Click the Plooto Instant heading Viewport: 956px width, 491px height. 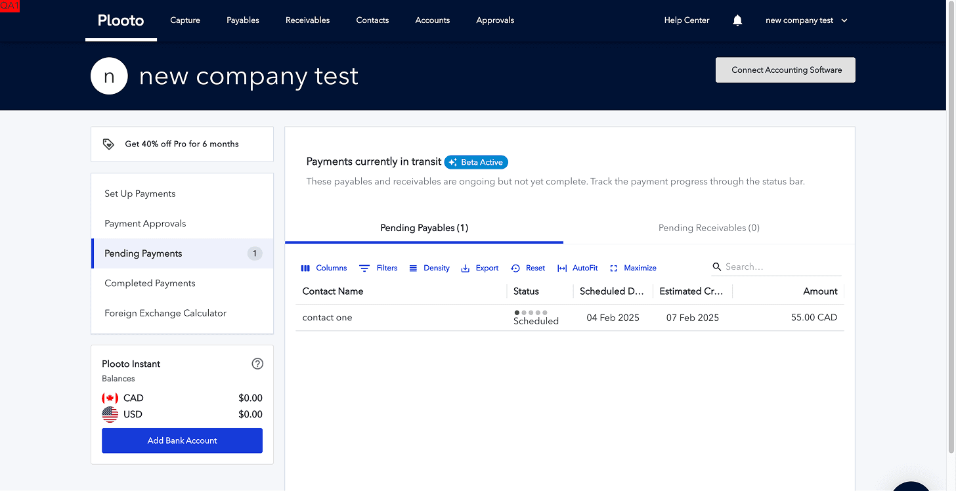pyautogui.click(x=131, y=364)
